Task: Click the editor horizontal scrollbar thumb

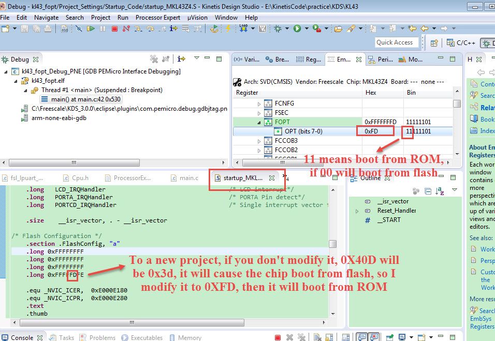Action: (x=132, y=322)
